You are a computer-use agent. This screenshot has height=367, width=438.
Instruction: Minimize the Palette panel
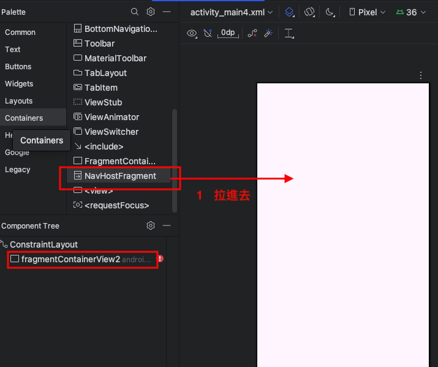point(166,12)
